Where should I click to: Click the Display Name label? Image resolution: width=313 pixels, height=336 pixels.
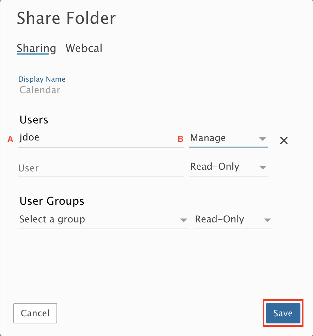click(42, 79)
